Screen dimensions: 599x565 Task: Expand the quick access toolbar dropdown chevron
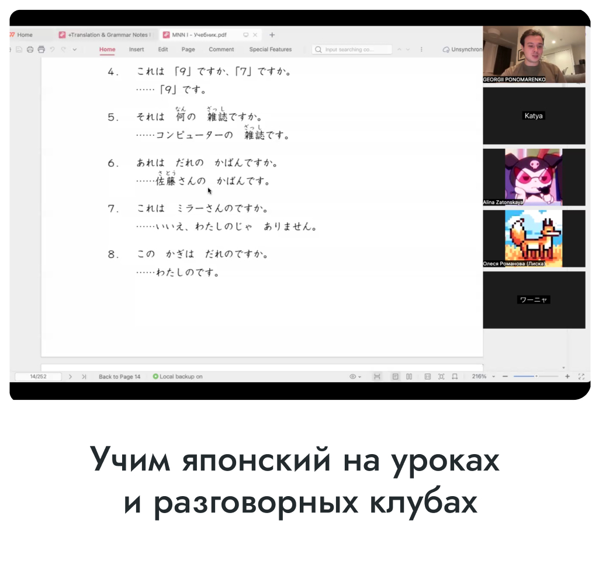pyautogui.click(x=74, y=49)
